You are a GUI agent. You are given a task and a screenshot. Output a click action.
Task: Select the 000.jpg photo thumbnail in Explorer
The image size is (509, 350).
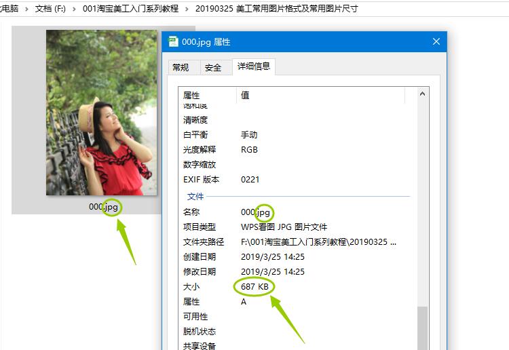coord(101,113)
